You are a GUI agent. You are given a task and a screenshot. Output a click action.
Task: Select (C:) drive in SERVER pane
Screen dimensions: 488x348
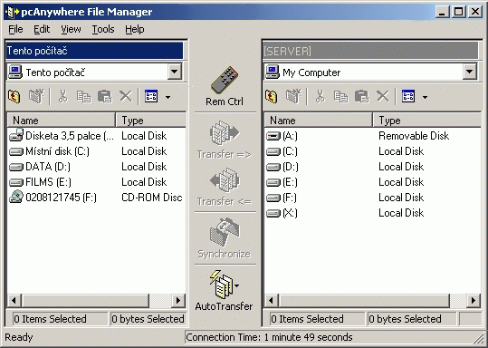click(x=282, y=151)
